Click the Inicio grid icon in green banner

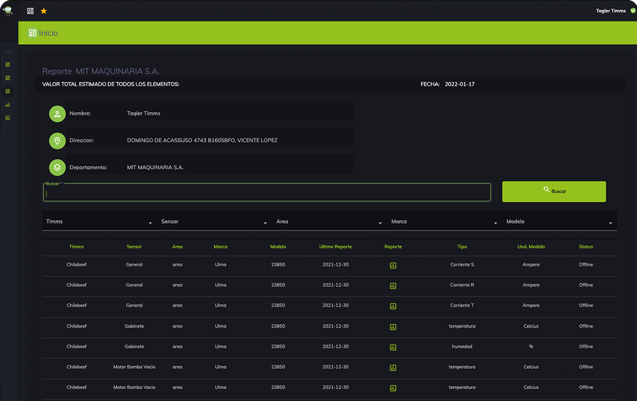[x=32, y=33]
